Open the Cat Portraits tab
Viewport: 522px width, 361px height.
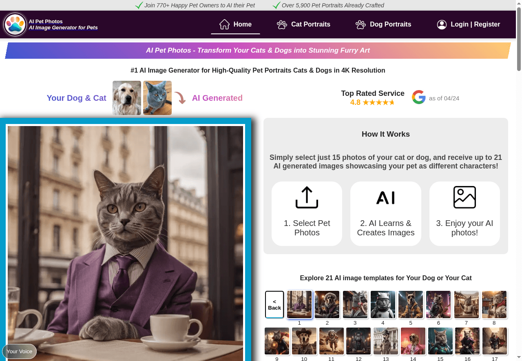(x=310, y=24)
